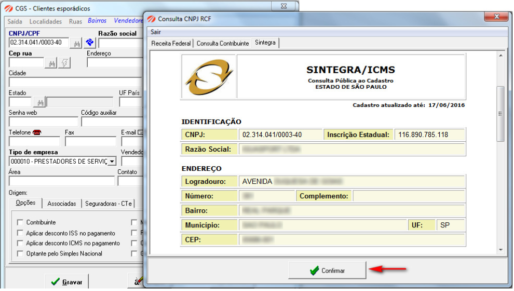The height and width of the screenshot is (291, 514).
Task: Click binoculars icon next to Estado field
Action: click(40, 102)
